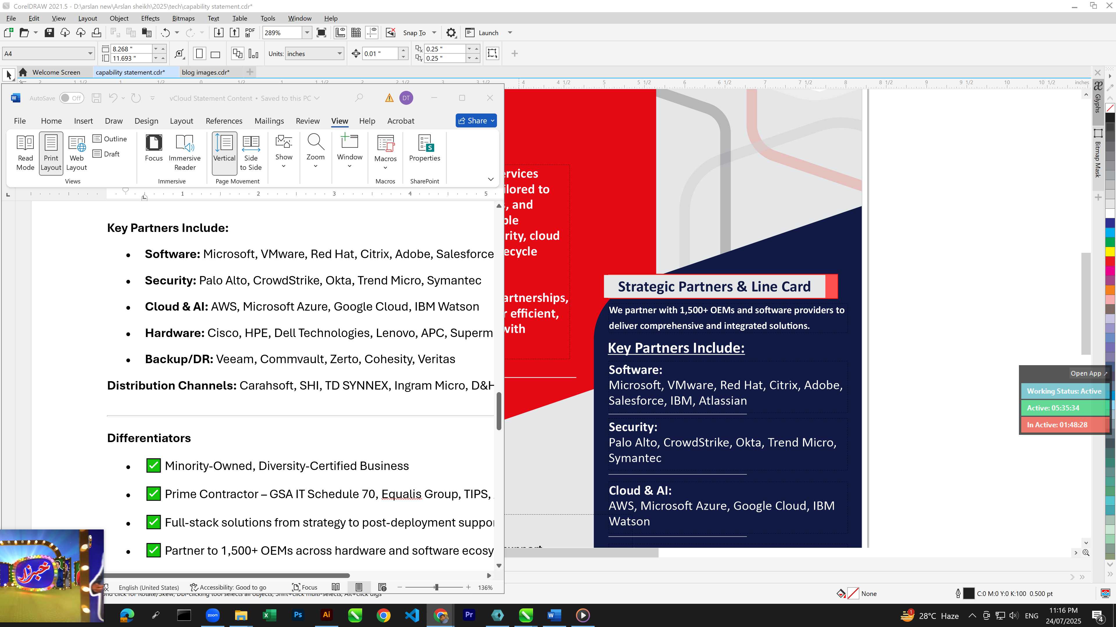Open the Word Mailings tab

coord(269,121)
